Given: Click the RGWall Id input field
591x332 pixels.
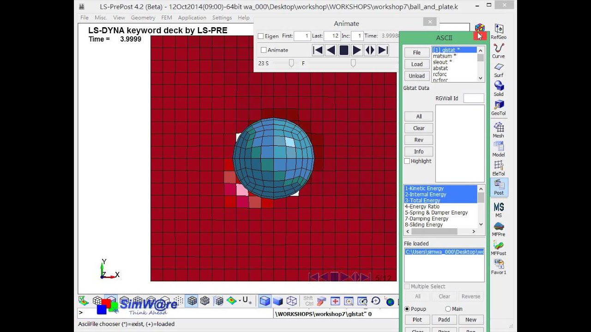Looking at the screenshot, I should click(x=474, y=98).
